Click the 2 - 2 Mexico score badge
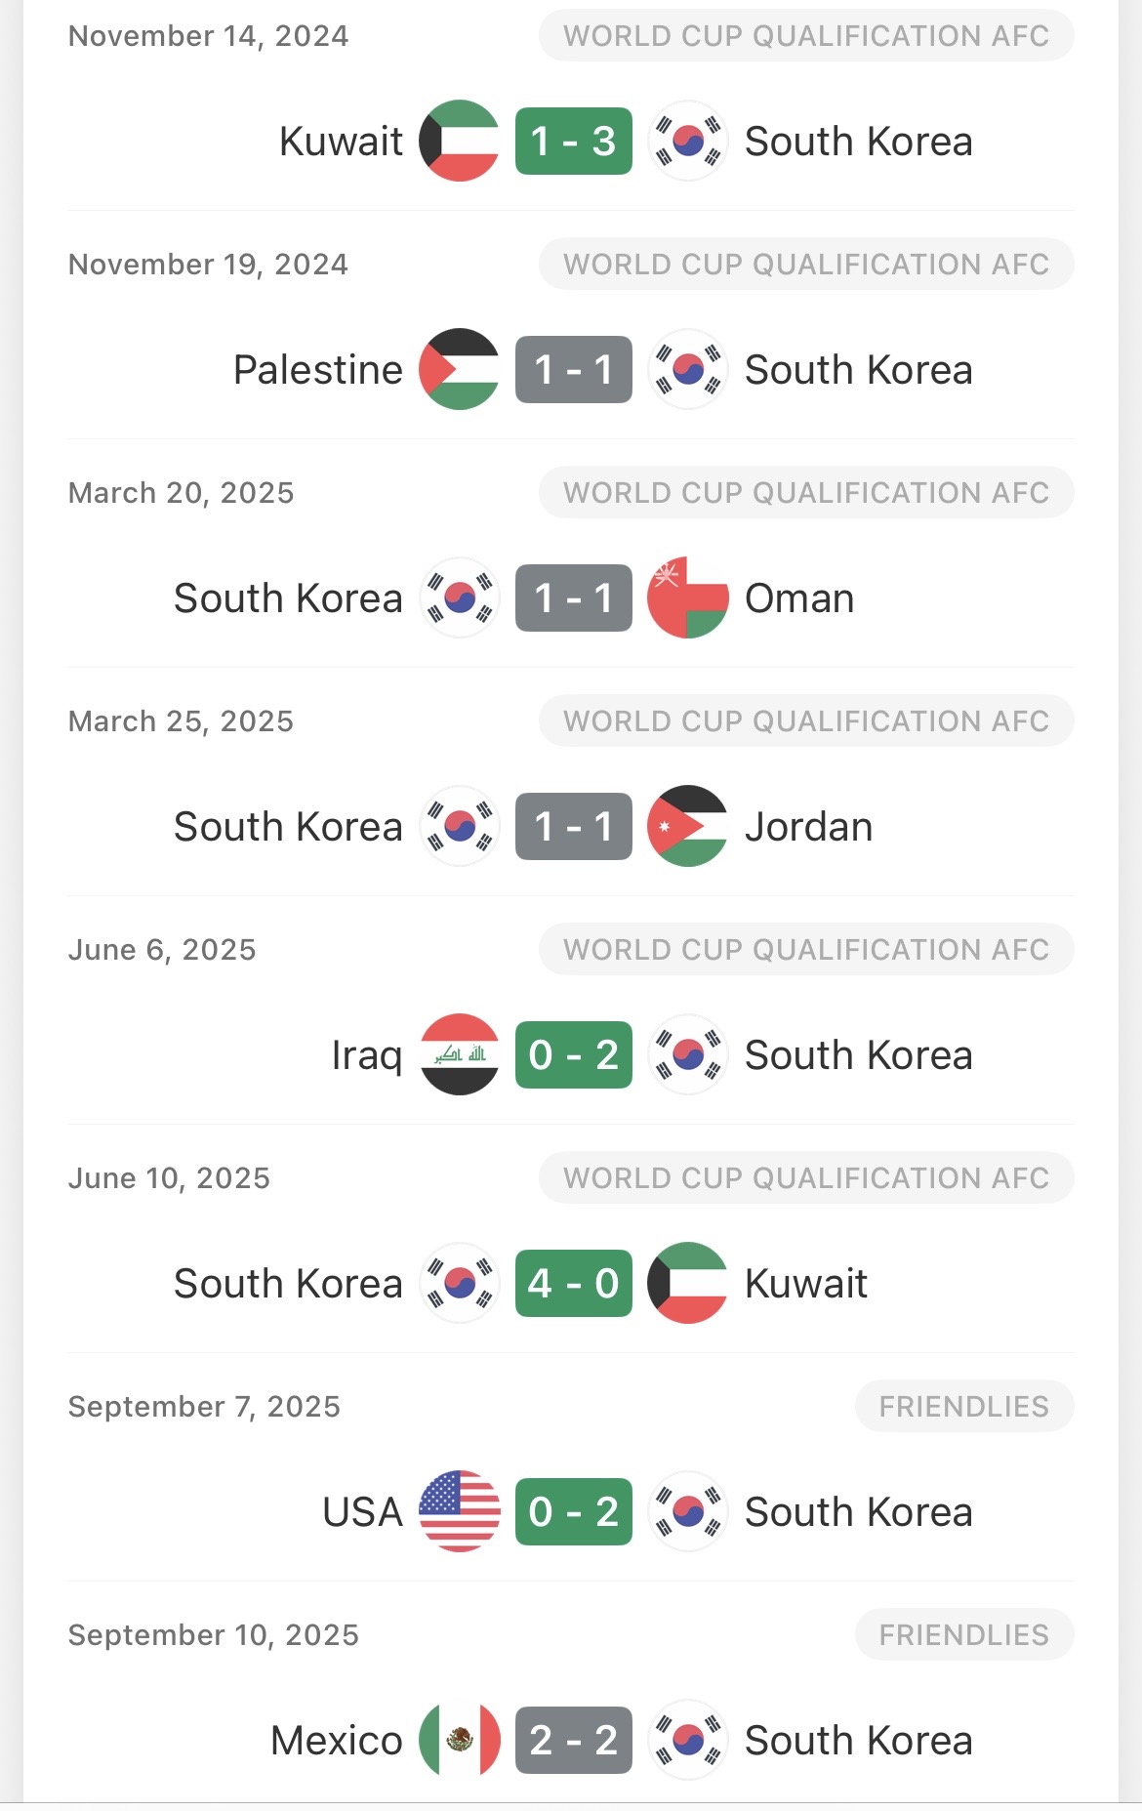This screenshot has width=1142, height=1811. click(x=573, y=1741)
